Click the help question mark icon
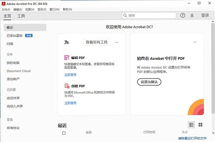215x142 pixels. (182, 15)
